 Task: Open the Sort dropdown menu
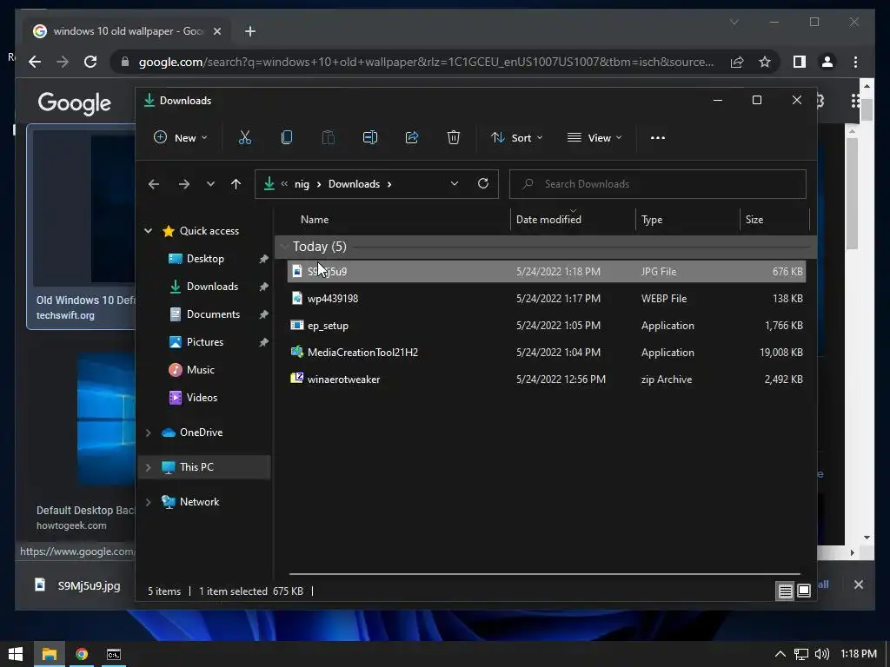pos(517,137)
